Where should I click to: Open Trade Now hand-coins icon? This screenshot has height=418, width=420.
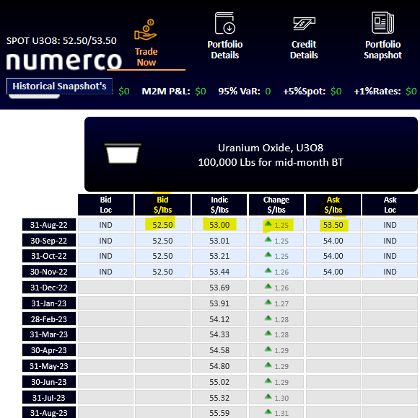pos(145,30)
